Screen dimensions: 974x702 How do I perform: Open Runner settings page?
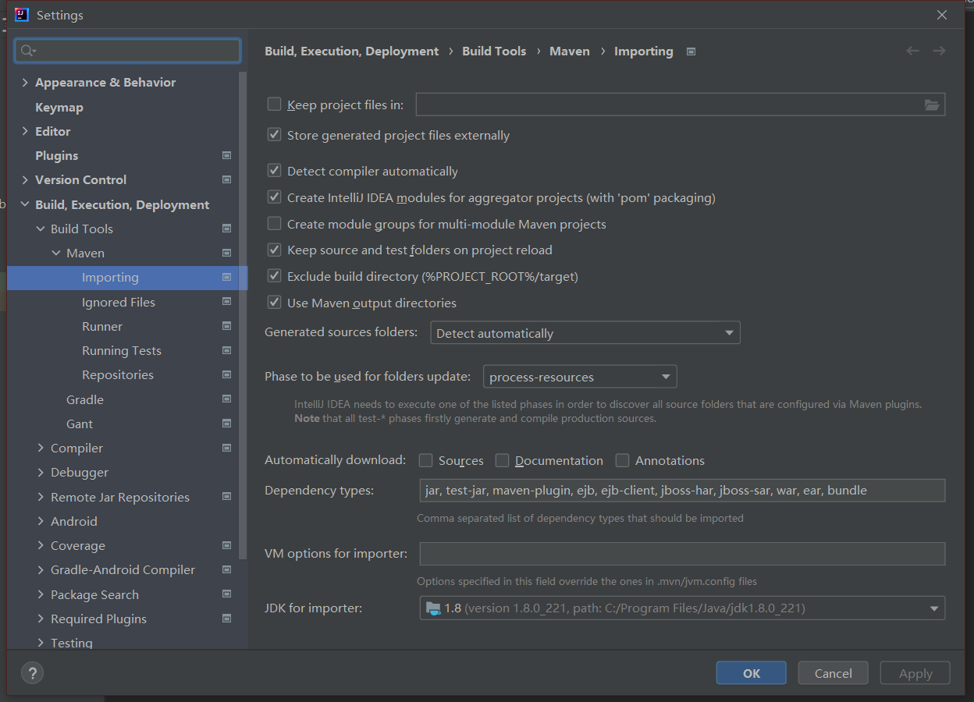(102, 326)
